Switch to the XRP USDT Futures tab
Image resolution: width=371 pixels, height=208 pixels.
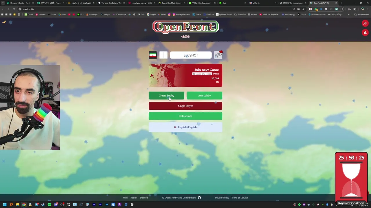pyautogui.click(x=50, y=3)
